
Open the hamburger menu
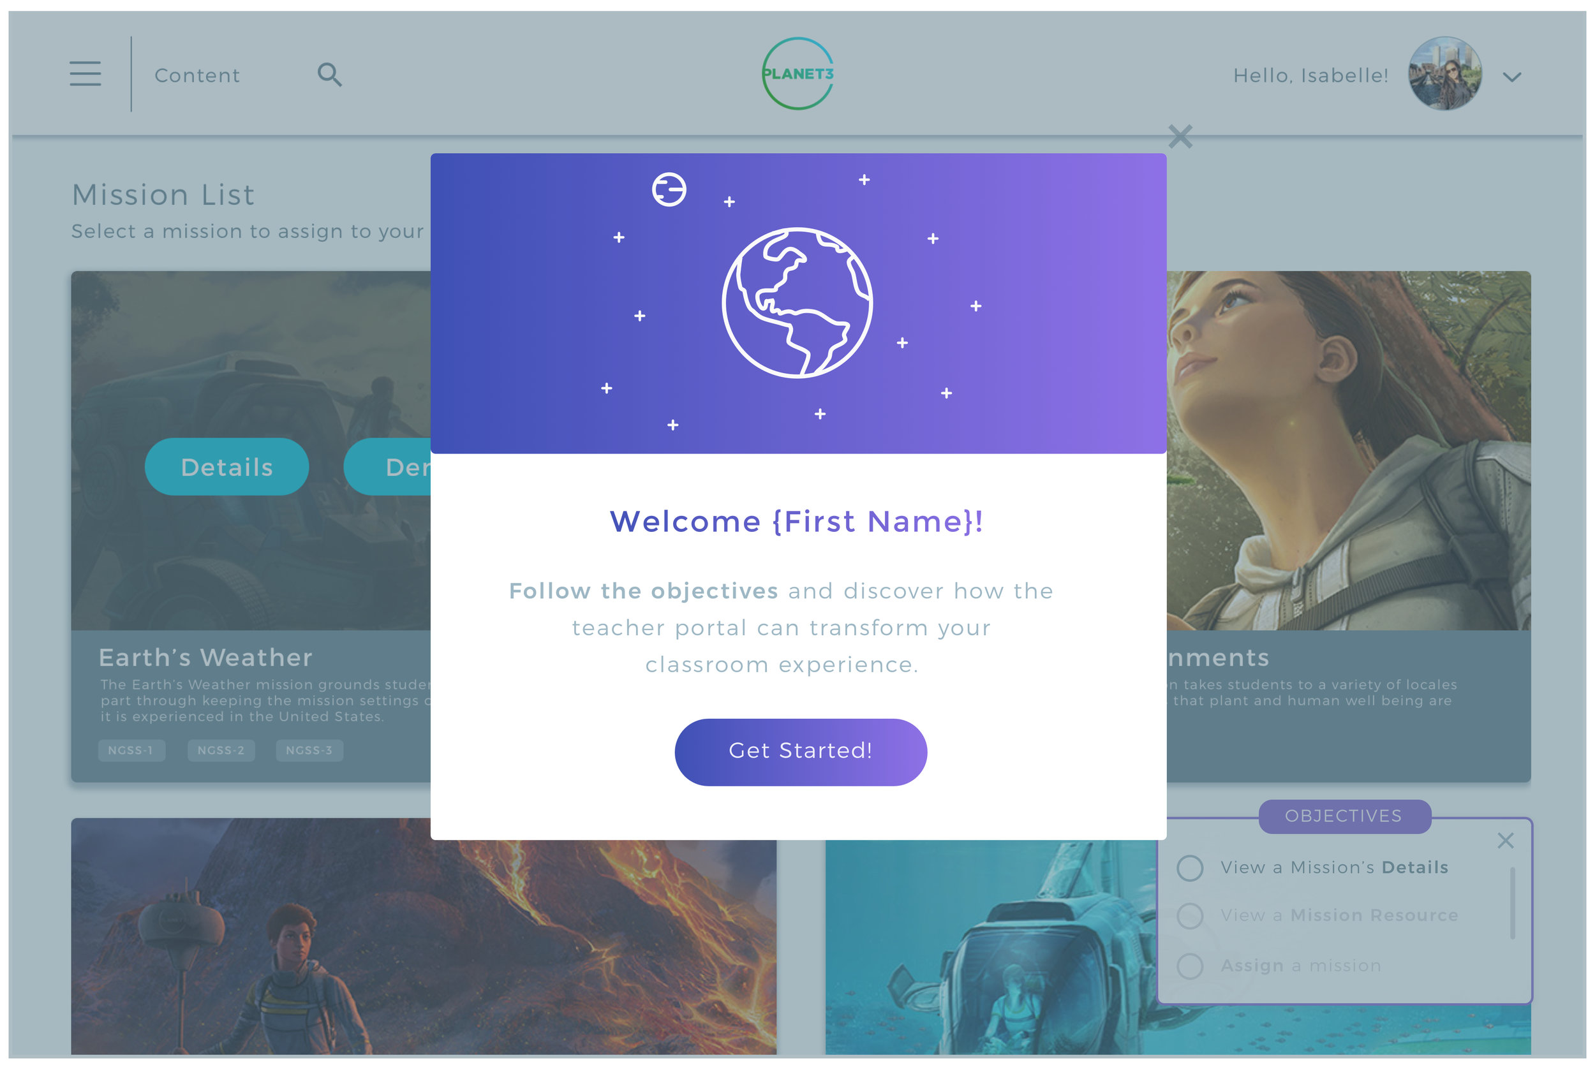click(85, 73)
